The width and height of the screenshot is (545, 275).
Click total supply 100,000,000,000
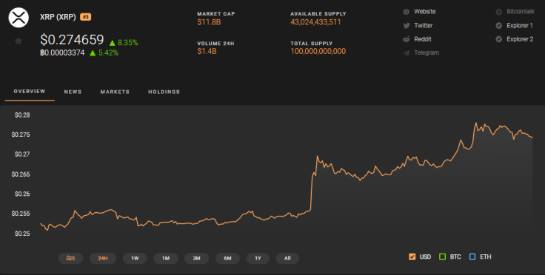click(x=318, y=51)
